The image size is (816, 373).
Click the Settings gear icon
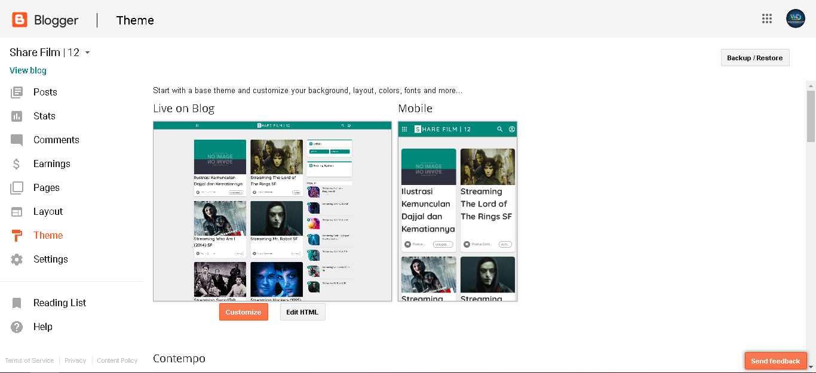(17, 260)
